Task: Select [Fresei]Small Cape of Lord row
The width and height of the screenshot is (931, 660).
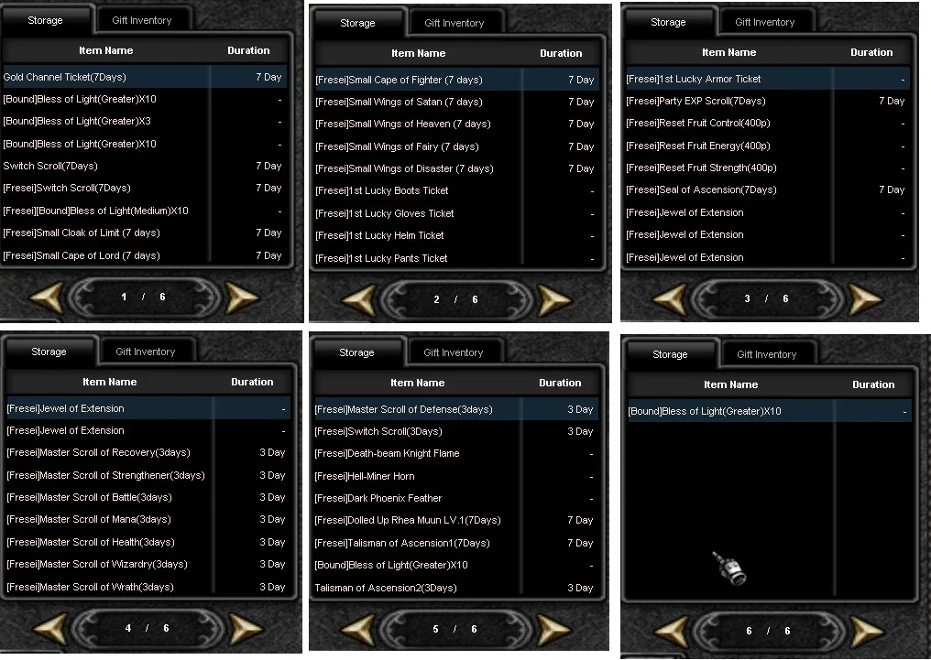Action: 145,255
